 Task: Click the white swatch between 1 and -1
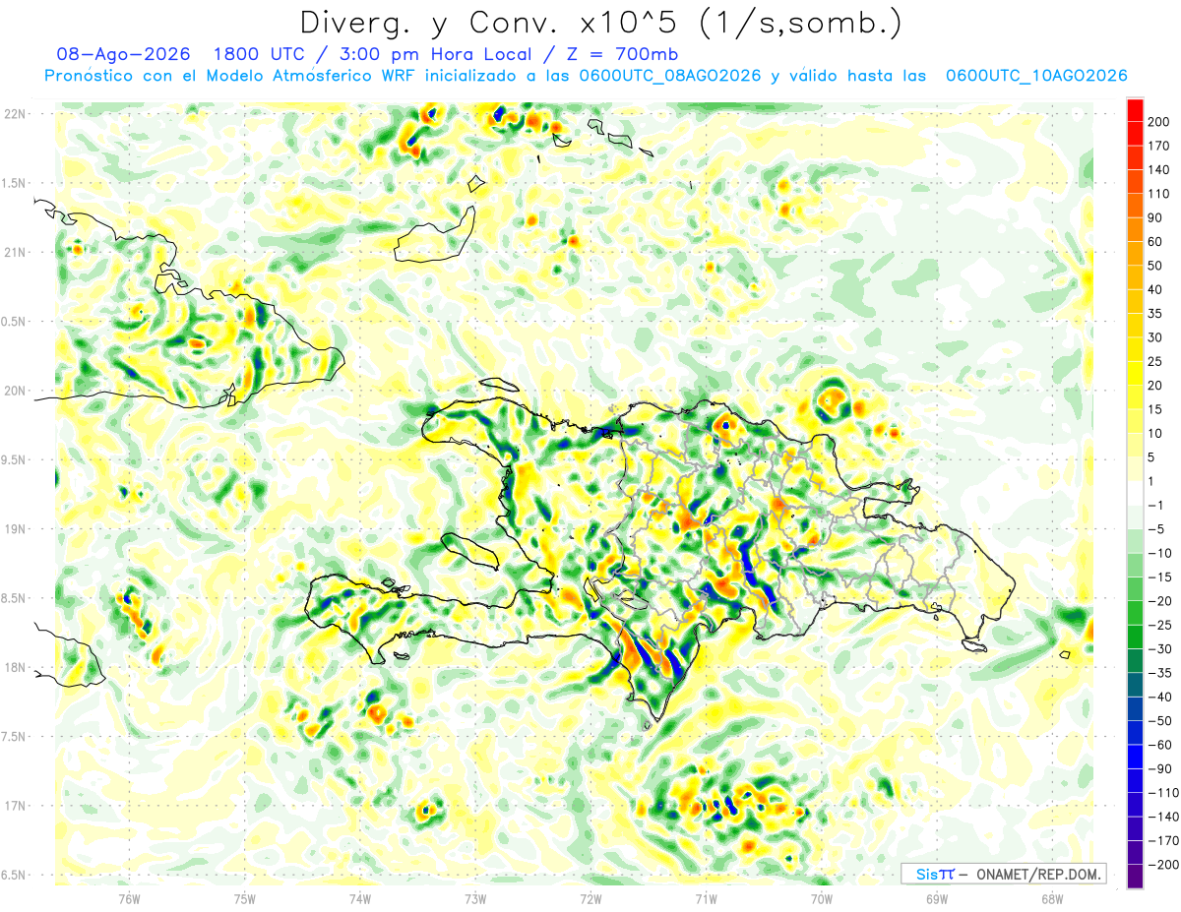[1135, 494]
